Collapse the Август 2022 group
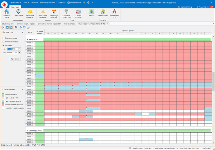Image resolution: width=215 pixels, height=150 pixels. (x=27, y=40)
